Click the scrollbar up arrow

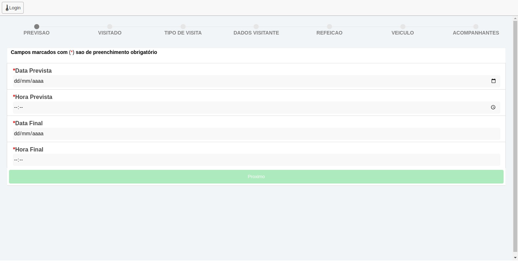pos(515,18)
